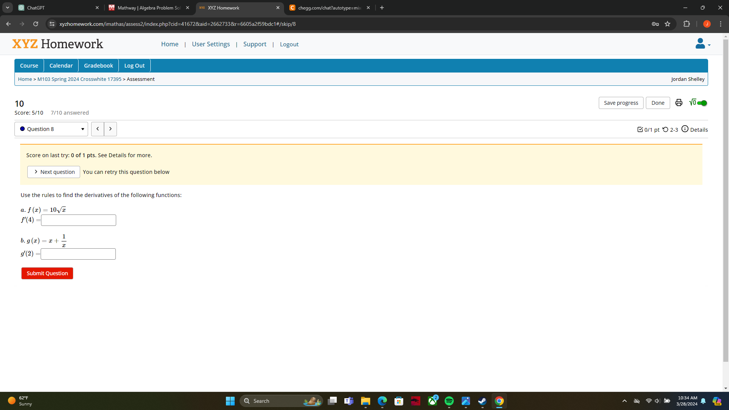Screen dimensions: 729x410
Task: Open the browser extensions icon
Action: [687, 24]
